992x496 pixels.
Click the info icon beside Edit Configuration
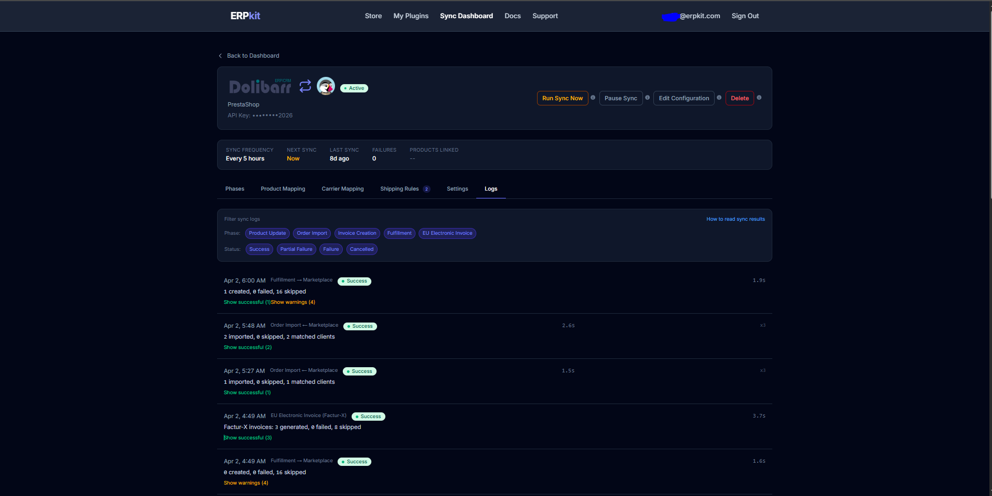coord(719,97)
